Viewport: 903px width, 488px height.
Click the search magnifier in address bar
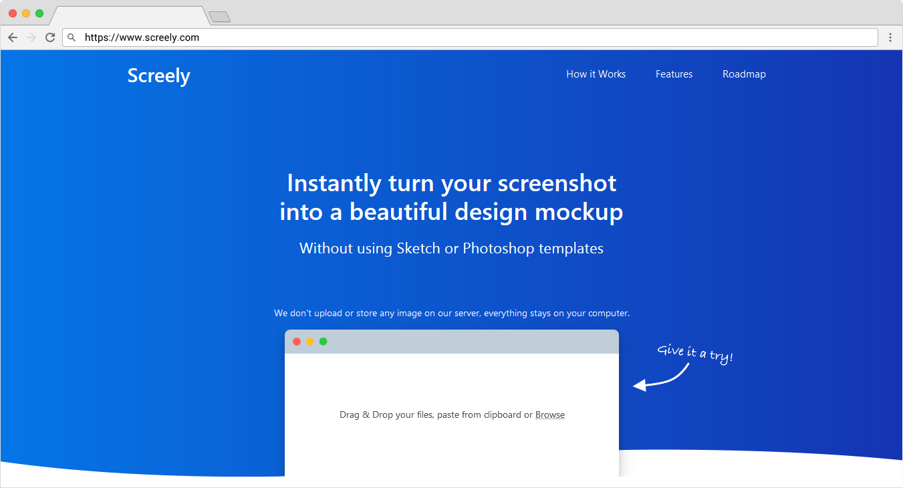pos(72,37)
